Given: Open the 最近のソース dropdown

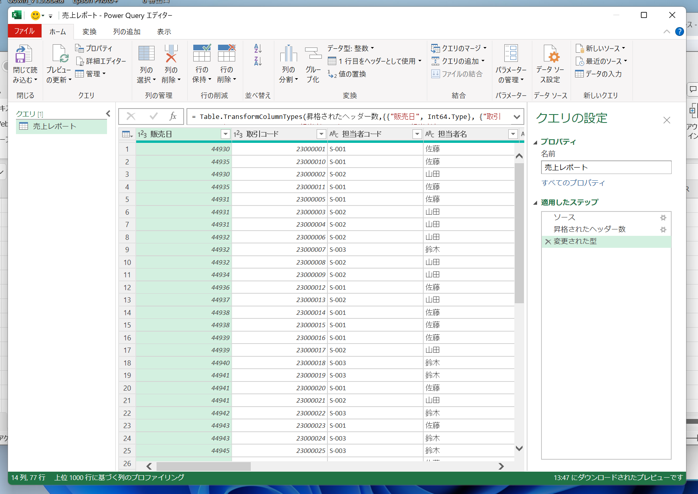Looking at the screenshot, I should pos(601,61).
